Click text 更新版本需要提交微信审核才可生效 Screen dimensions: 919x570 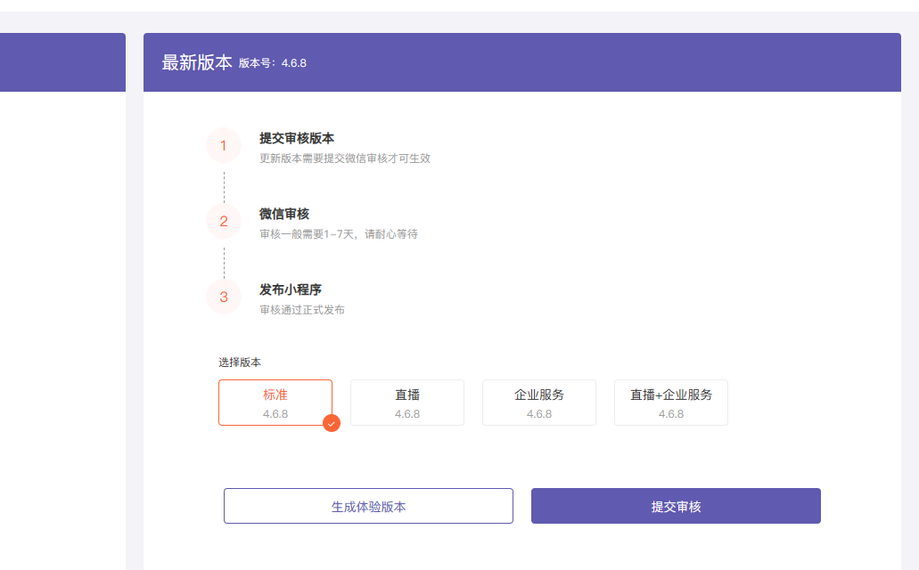pos(345,159)
